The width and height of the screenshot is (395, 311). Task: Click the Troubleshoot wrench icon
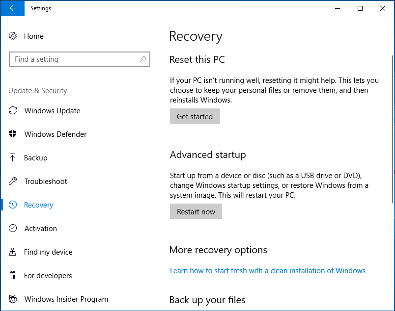click(13, 181)
